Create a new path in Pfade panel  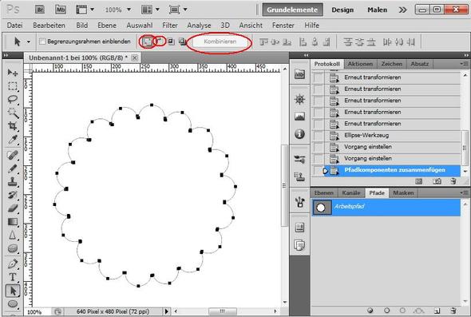point(437,311)
